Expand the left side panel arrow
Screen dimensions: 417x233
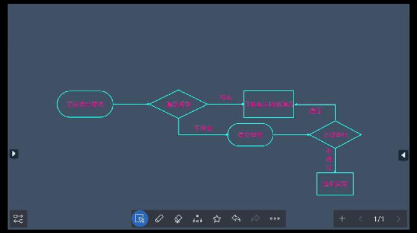[x=14, y=154]
